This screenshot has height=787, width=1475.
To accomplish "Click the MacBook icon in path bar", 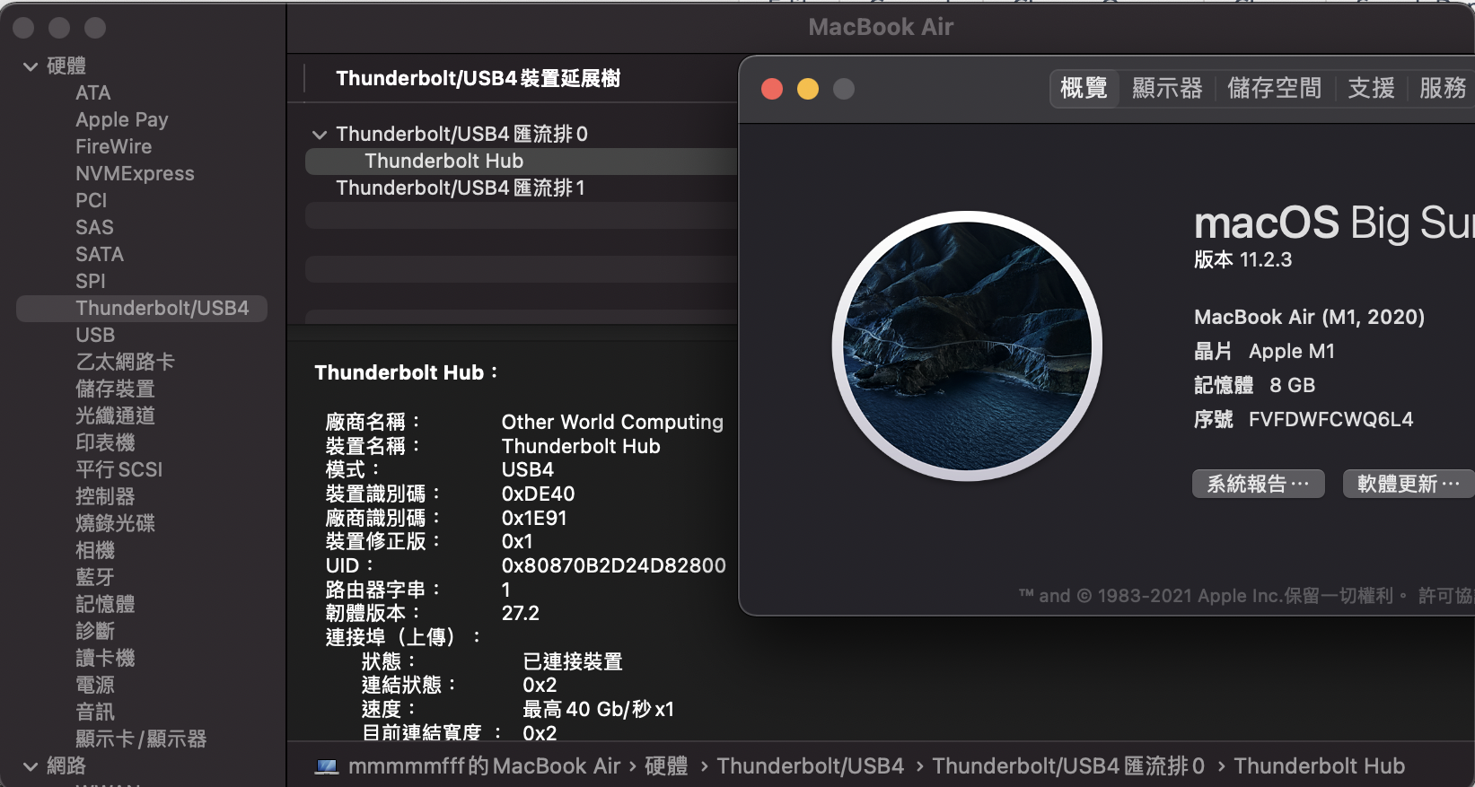I will click(x=327, y=766).
